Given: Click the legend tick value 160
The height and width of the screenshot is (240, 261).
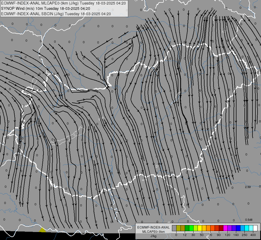Looking at the screenshot, I should click(236, 235).
